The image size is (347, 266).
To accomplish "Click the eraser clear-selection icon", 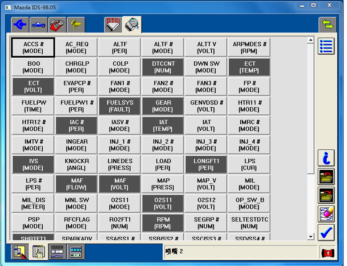I will pyautogui.click(x=326, y=214).
